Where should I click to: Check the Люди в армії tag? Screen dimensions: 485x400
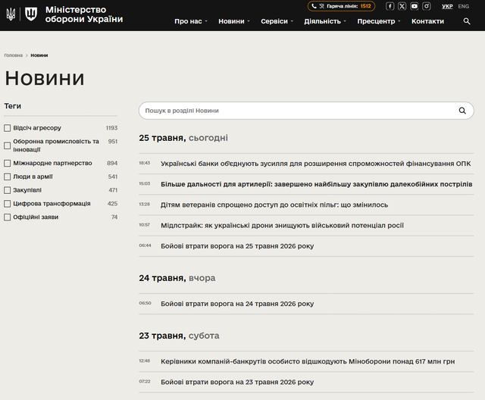(x=7, y=177)
